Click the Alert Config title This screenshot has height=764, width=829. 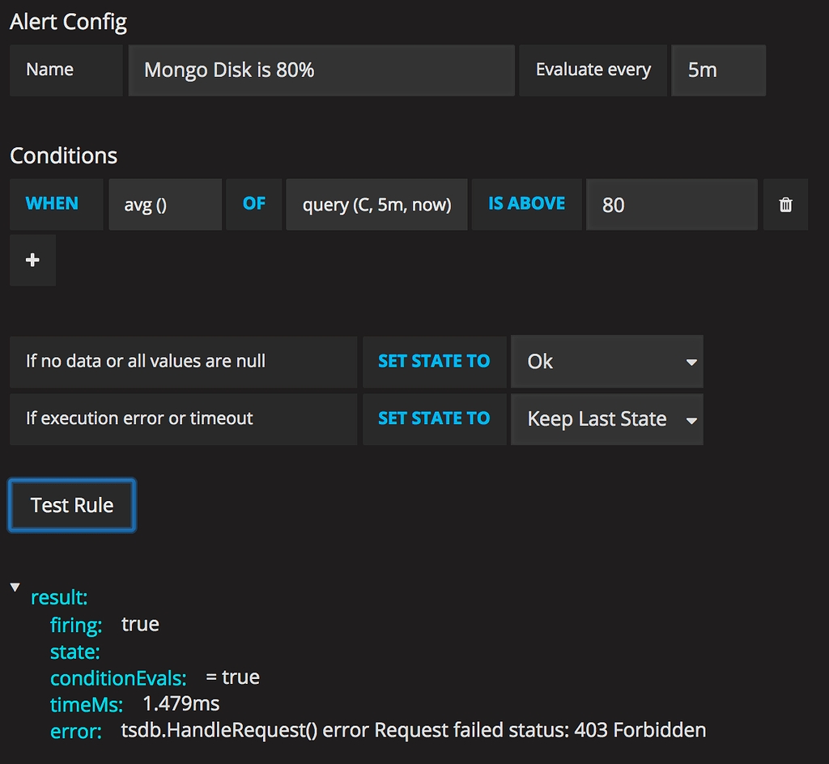tap(68, 22)
